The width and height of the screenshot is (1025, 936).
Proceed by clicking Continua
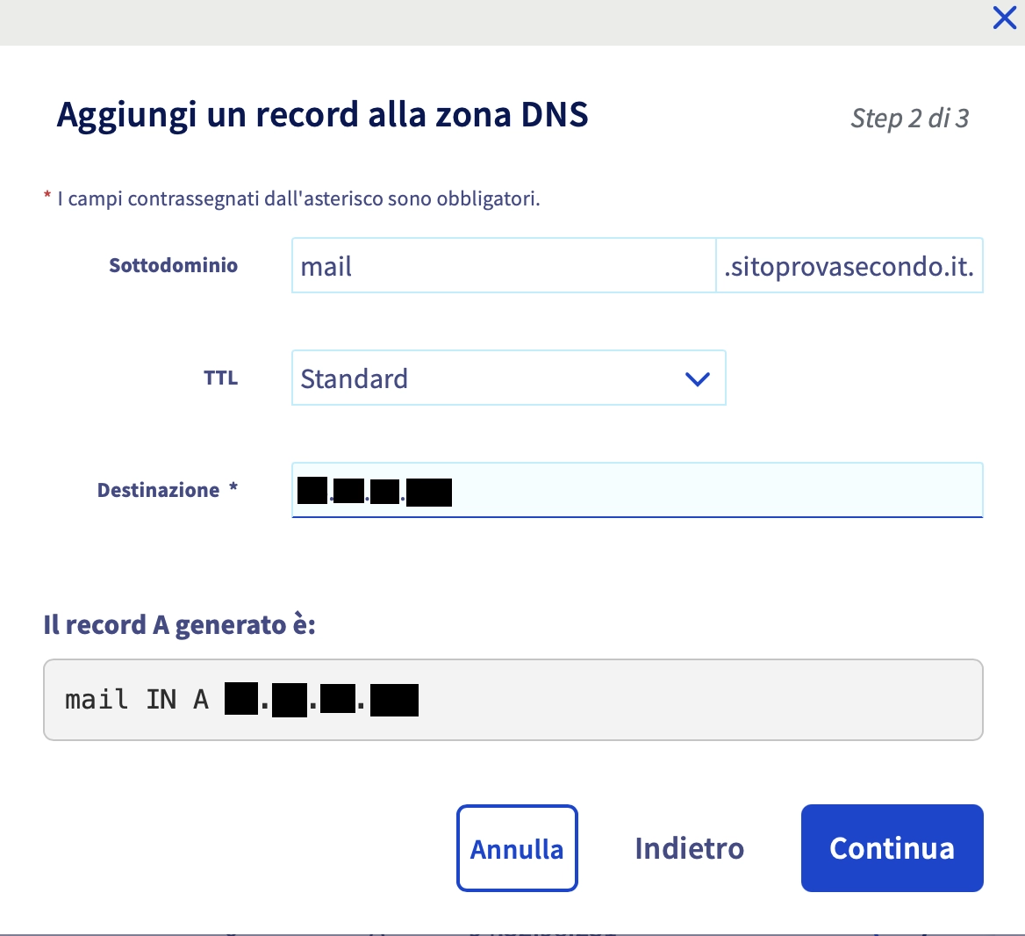point(892,848)
